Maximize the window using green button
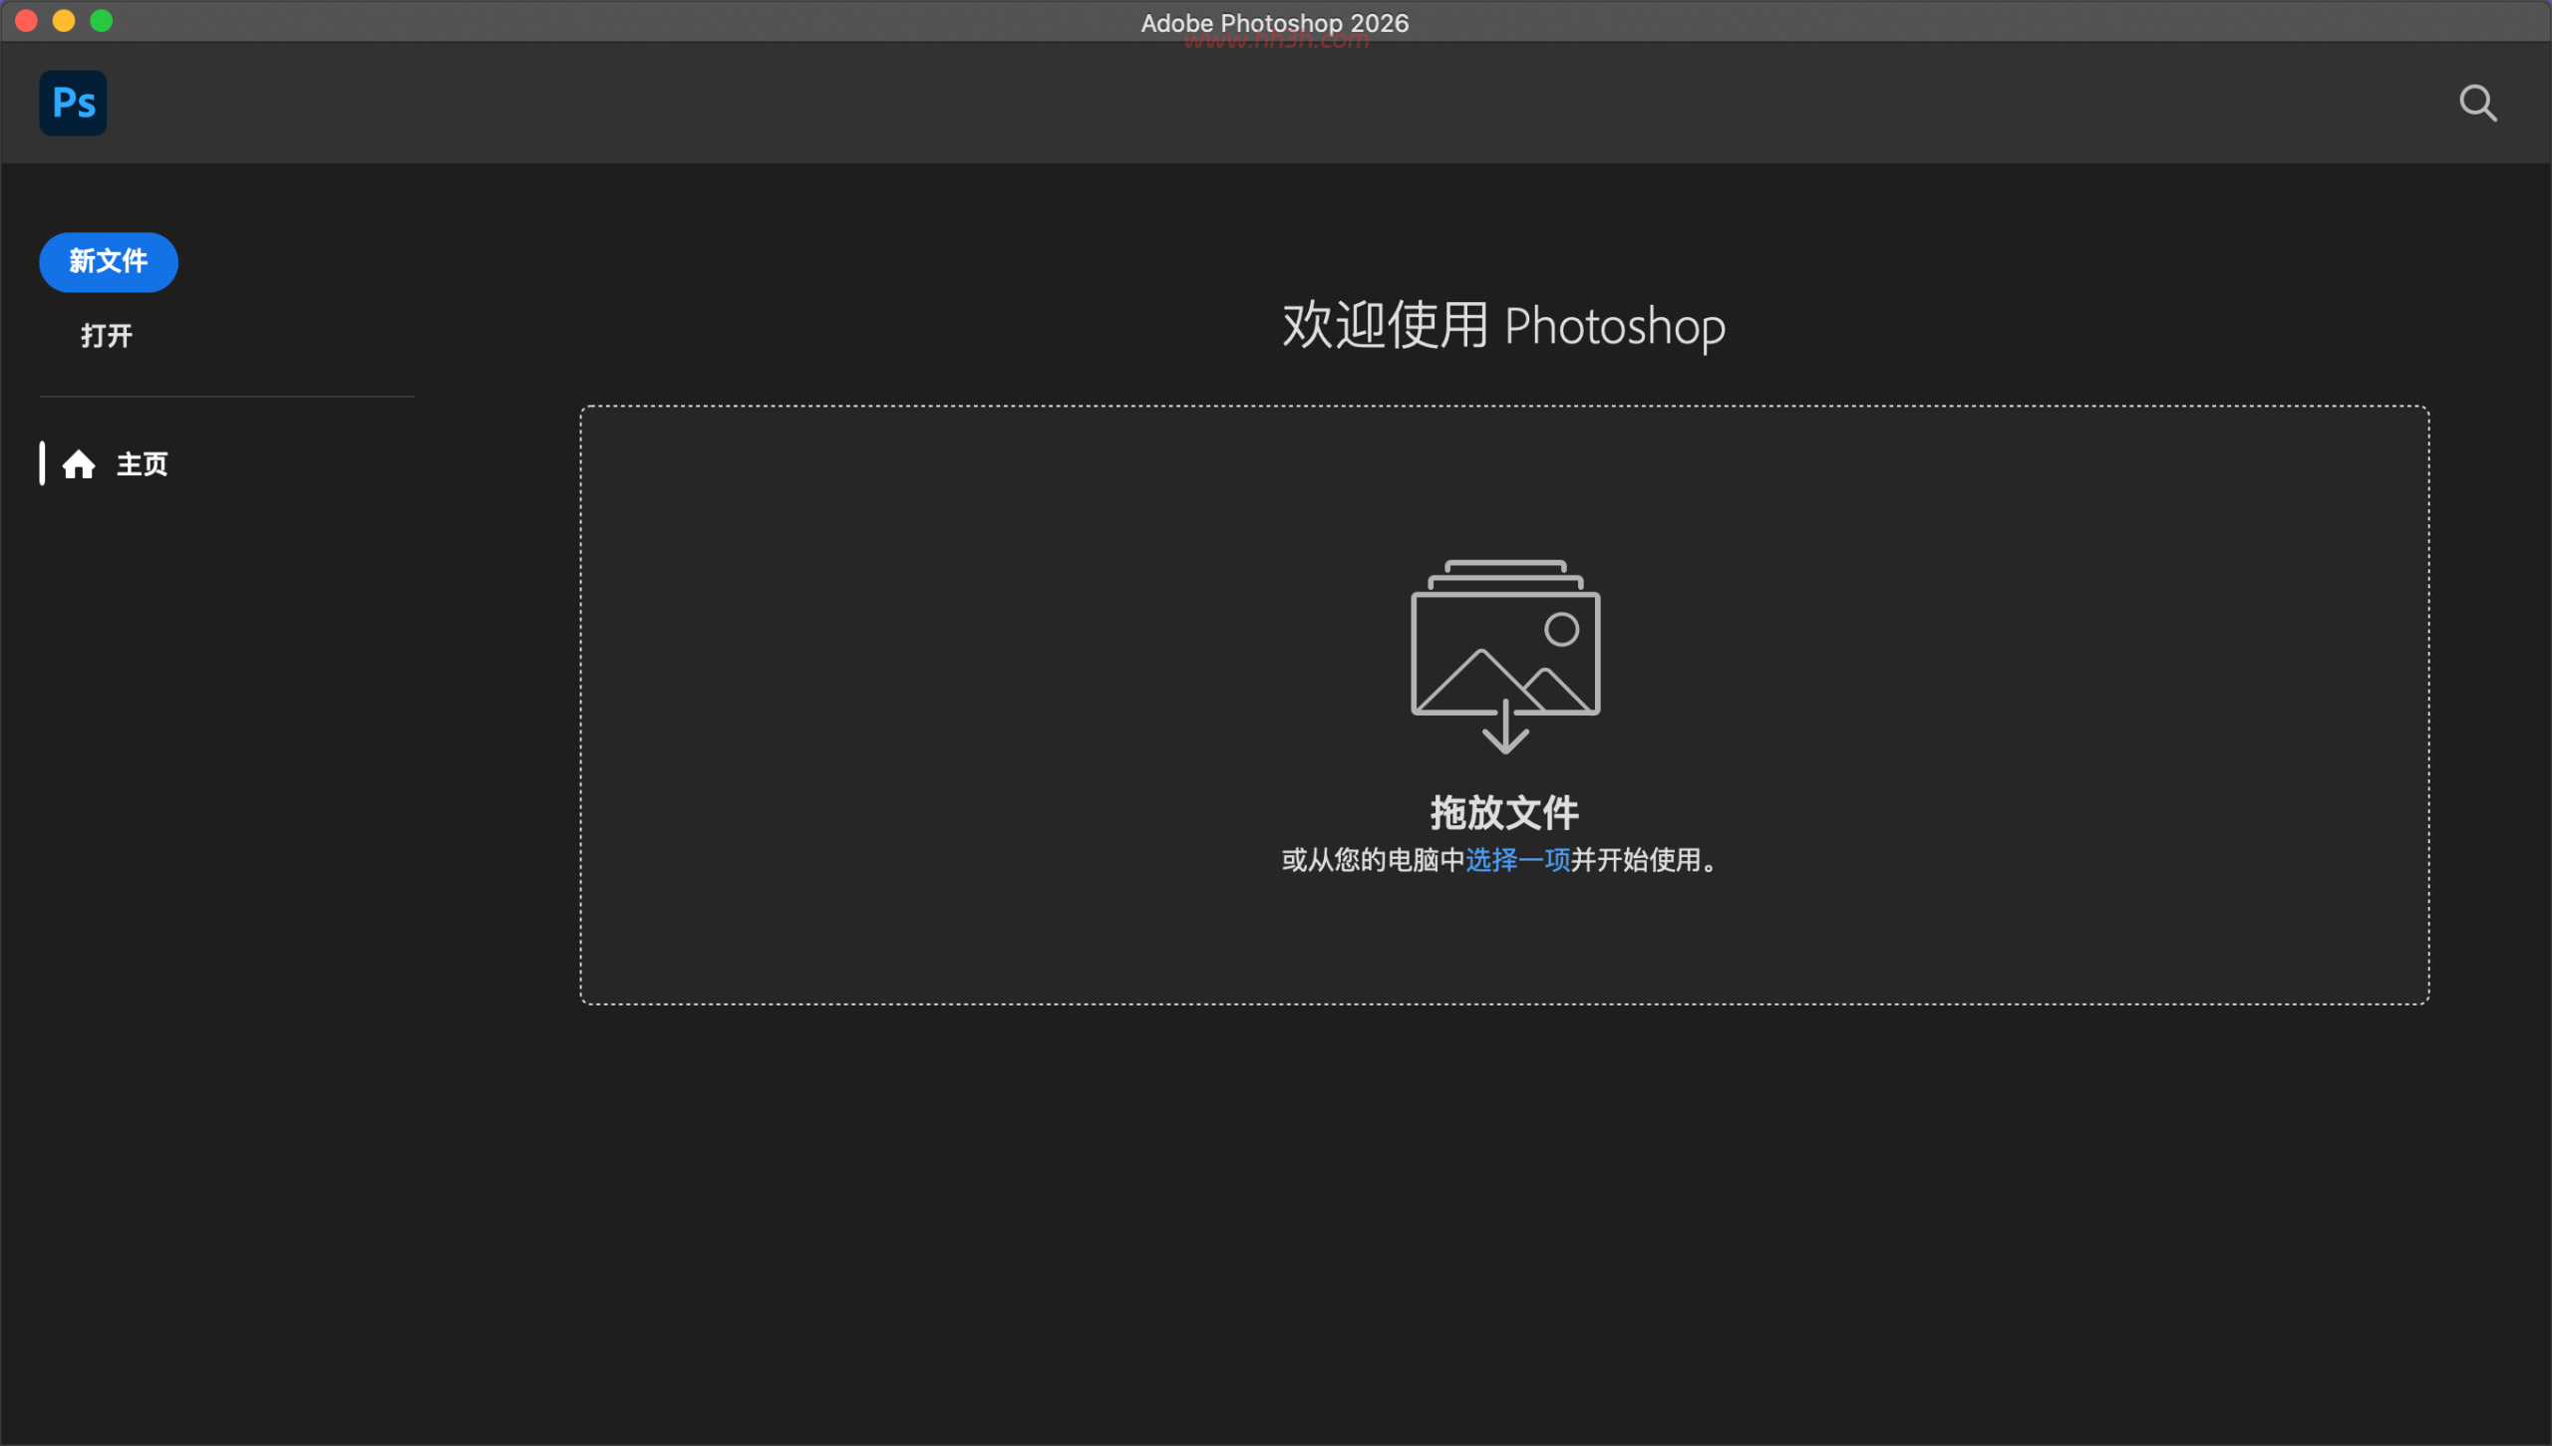 [x=102, y=21]
